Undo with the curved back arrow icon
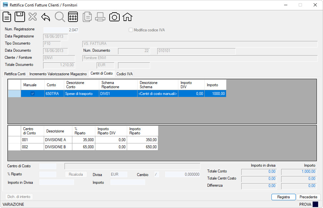The image size is (323, 208). coord(45,17)
